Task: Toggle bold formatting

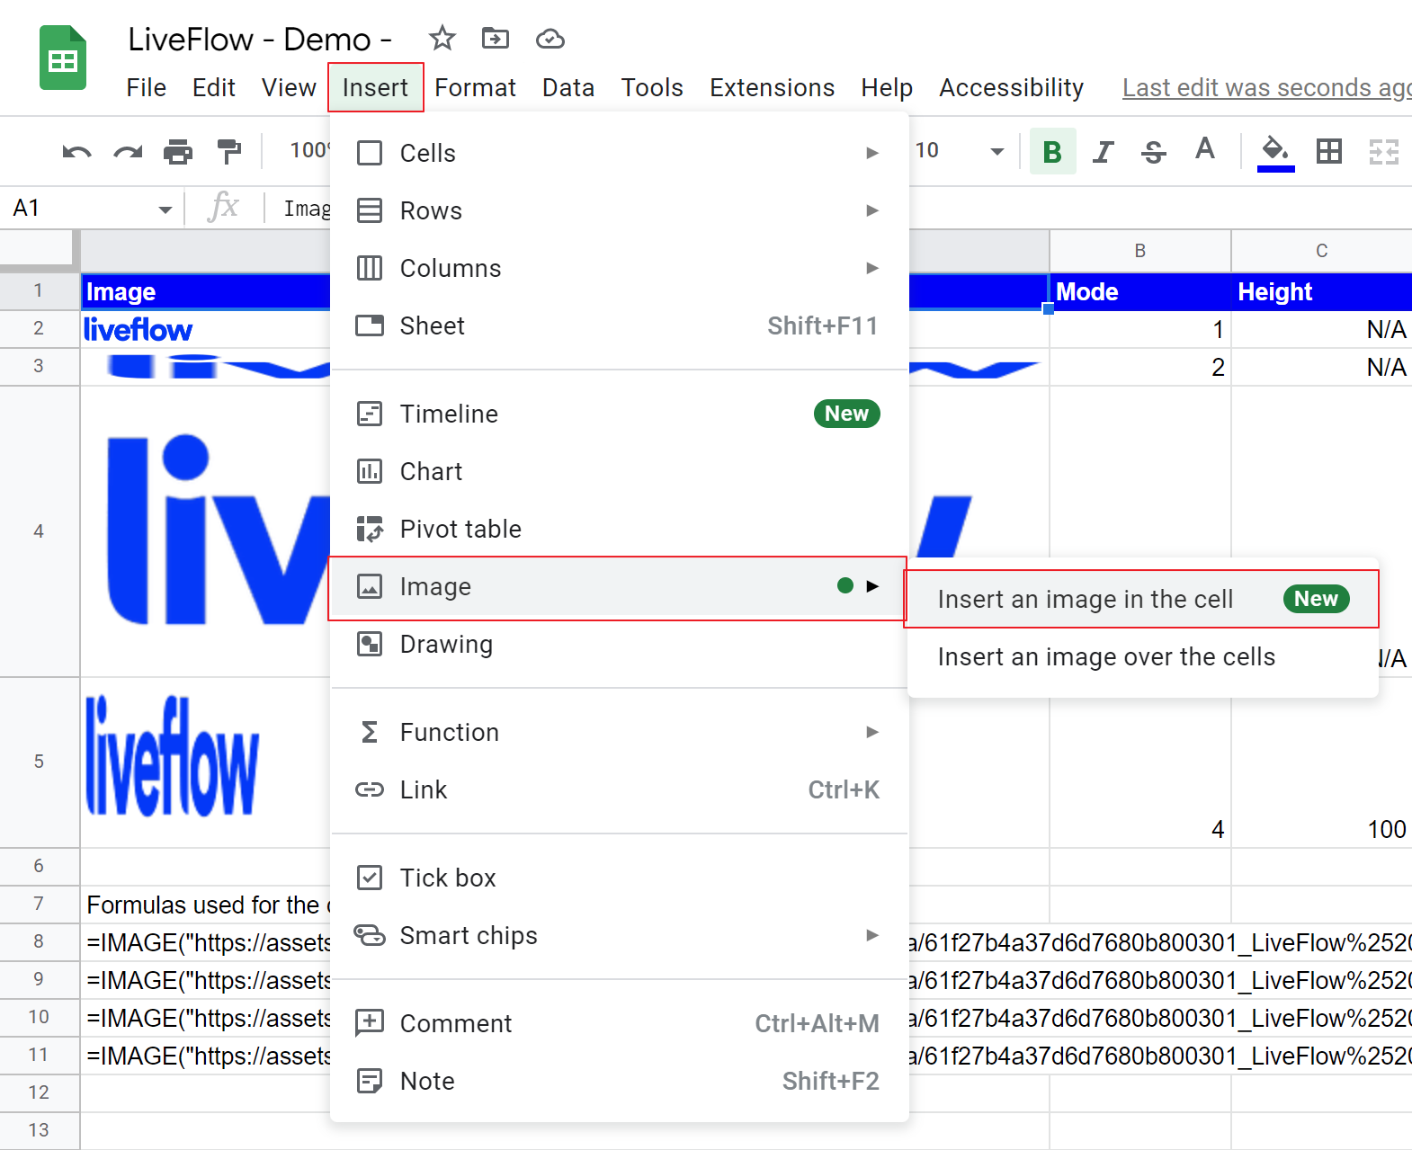Action: click(x=1052, y=151)
